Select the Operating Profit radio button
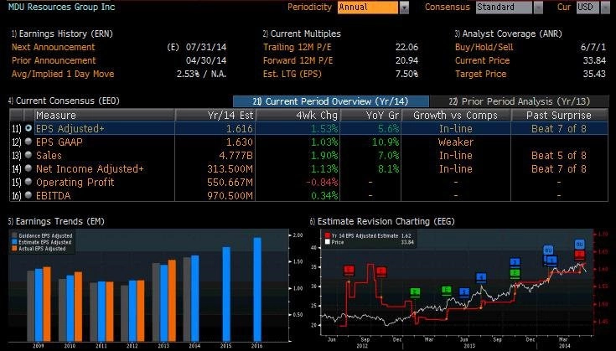This screenshot has height=351, width=616. [28, 182]
